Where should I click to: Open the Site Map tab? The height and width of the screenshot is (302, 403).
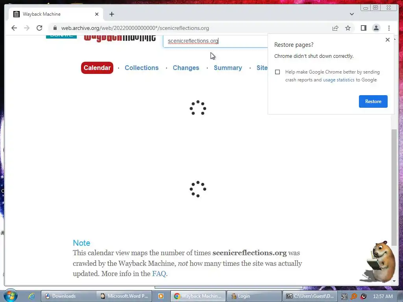click(262, 68)
